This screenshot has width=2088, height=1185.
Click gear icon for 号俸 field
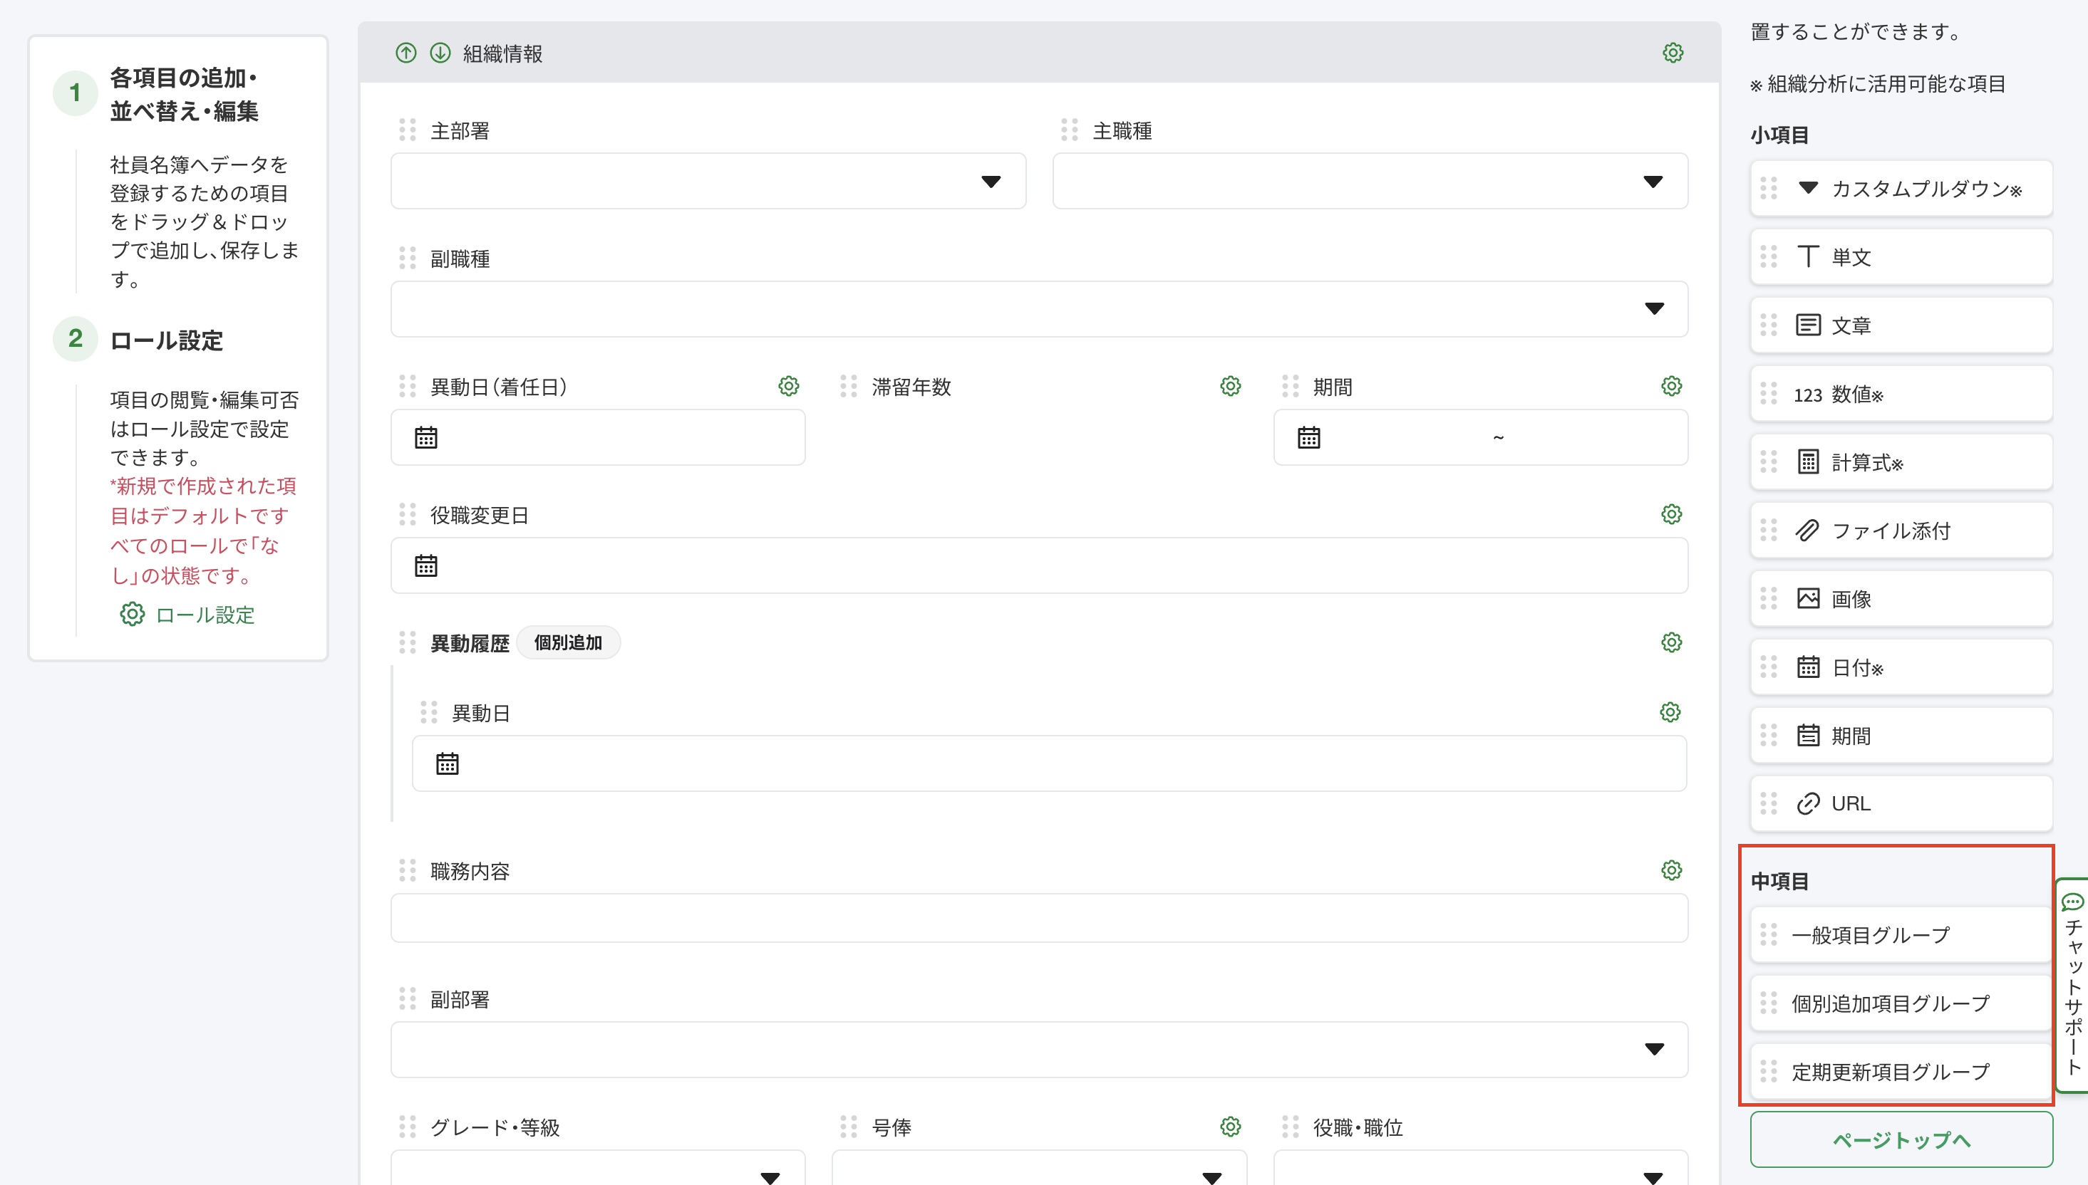pos(1230,1127)
